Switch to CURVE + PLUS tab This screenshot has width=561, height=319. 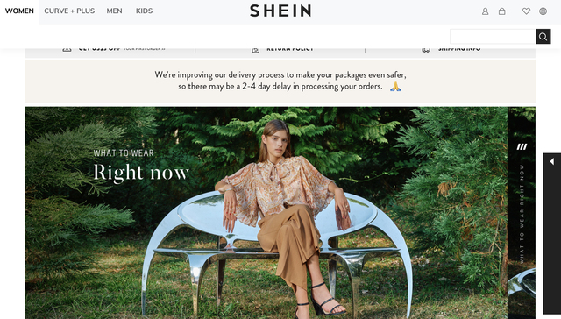pos(69,11)
